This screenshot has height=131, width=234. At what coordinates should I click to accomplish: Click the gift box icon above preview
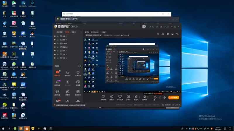[x=158, y=34]
